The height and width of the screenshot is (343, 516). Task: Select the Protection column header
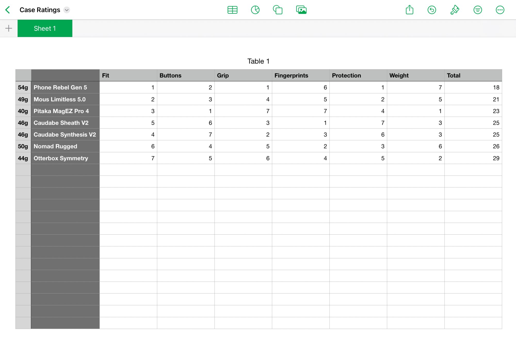tap(358, 75)
